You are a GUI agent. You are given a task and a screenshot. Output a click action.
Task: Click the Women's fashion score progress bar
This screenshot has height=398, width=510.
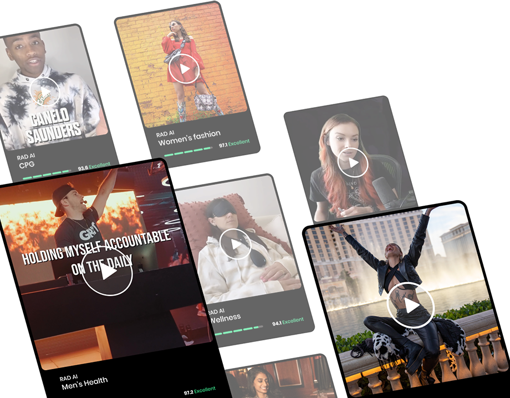pos(188,151)
